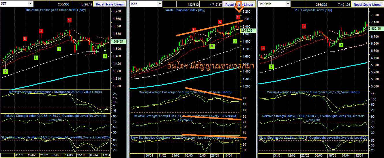Select the earliest B buy marker on PHCOMP chart

[271, 67]
